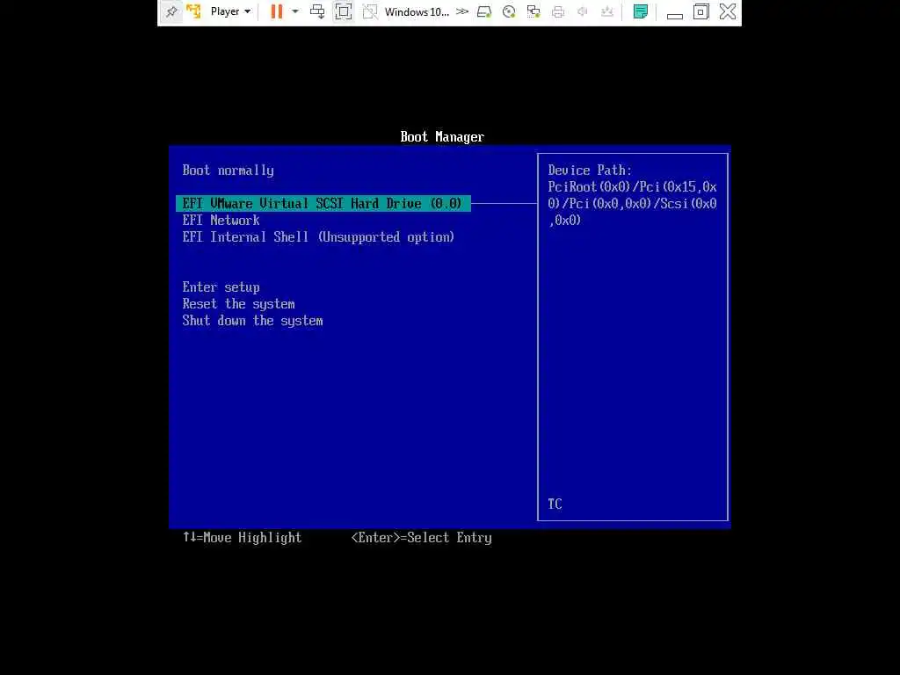This screenshot has height=675, width=900.
Task: Click the hard disk device icon
Action: point(484,11)
